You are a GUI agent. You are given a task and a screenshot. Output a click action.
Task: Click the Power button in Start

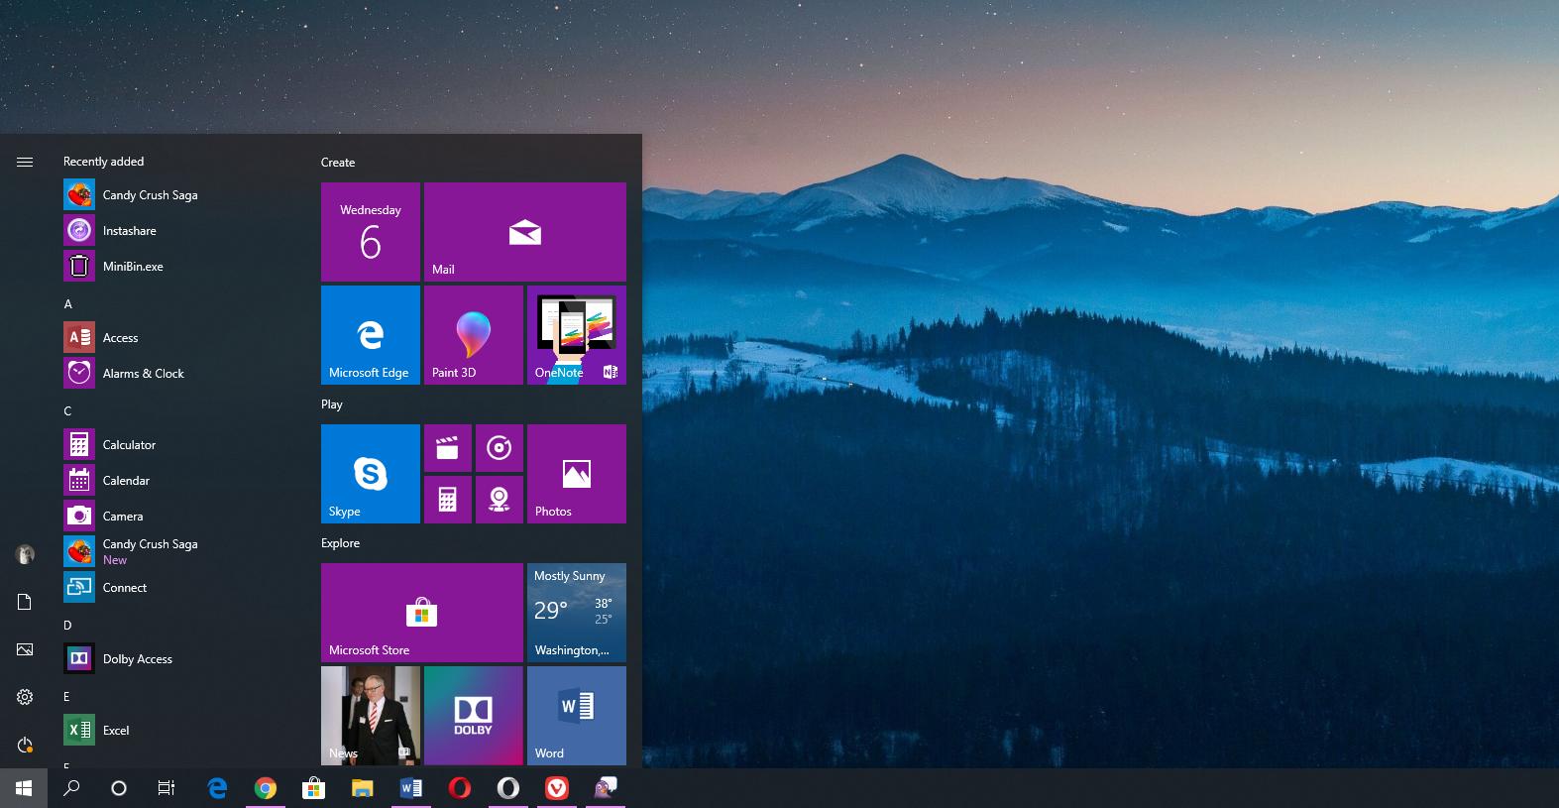coord(25,745)
